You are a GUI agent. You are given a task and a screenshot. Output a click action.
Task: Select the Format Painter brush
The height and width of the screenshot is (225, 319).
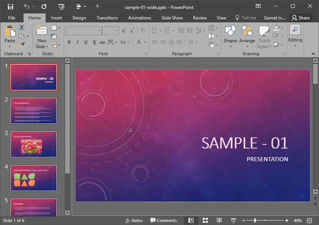point(22,44)
